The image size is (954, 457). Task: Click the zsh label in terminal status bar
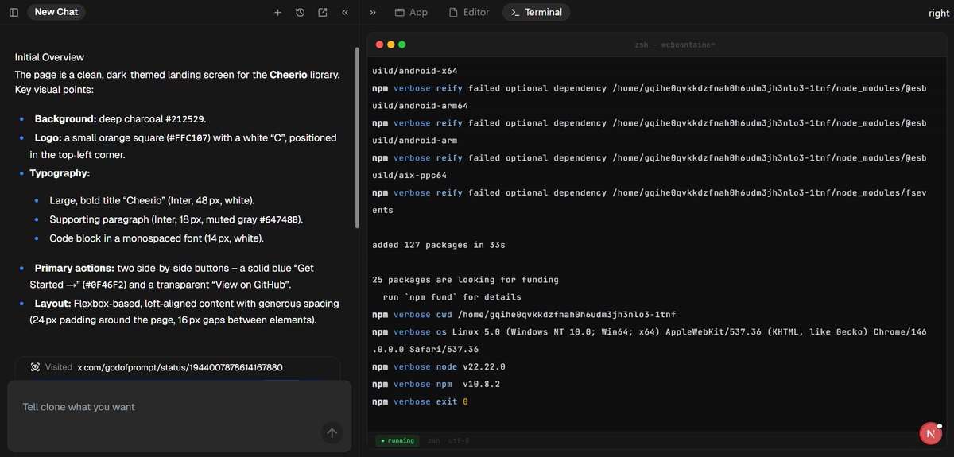coord(433,440)
